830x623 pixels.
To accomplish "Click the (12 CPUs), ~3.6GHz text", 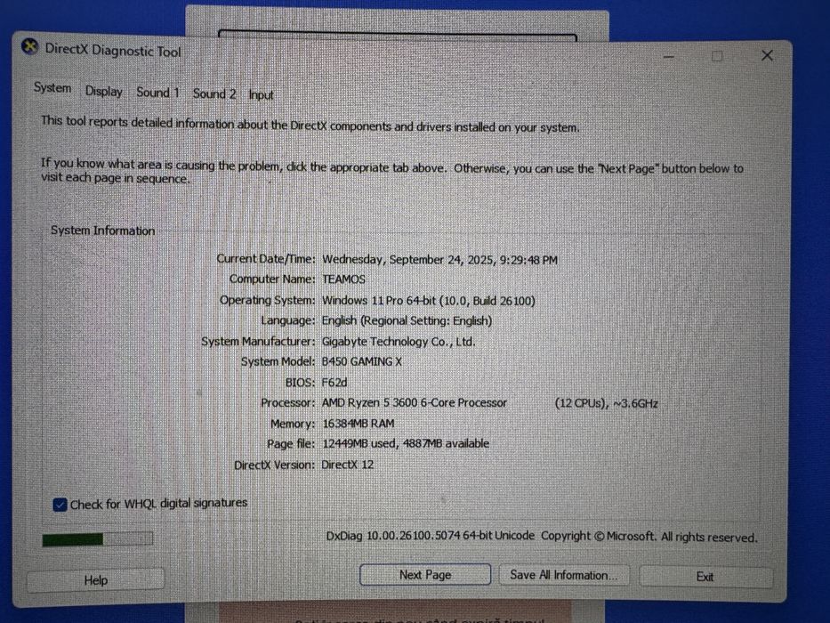I will coord(606,404).
